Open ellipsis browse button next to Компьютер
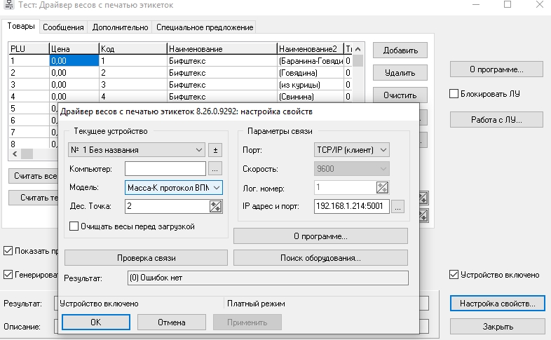Viewport: 551px width, 340px height. point(215,169)
